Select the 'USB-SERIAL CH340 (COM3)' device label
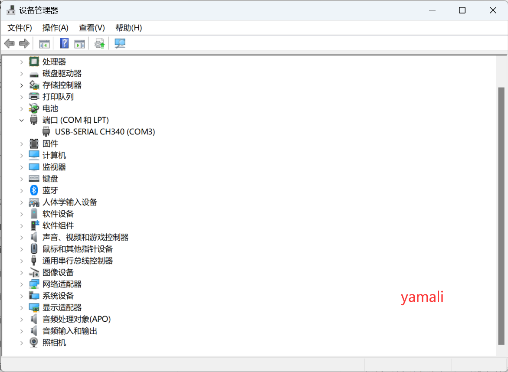Image resolution: width=508 pixels, height=372 pixels. tap(105, 132)
